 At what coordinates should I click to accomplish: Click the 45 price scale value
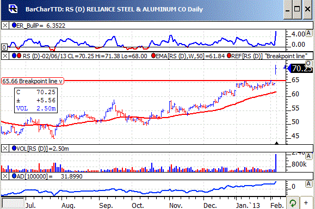click(295, 136)
